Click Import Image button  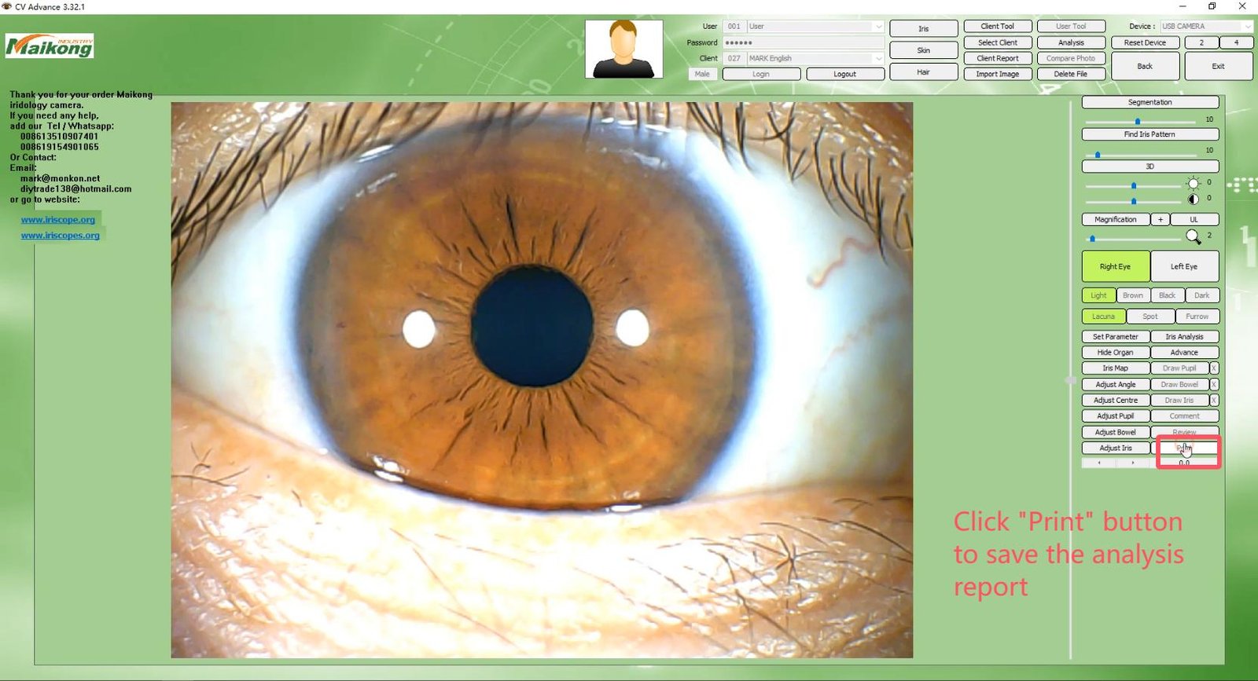click(x=998, y=74)
